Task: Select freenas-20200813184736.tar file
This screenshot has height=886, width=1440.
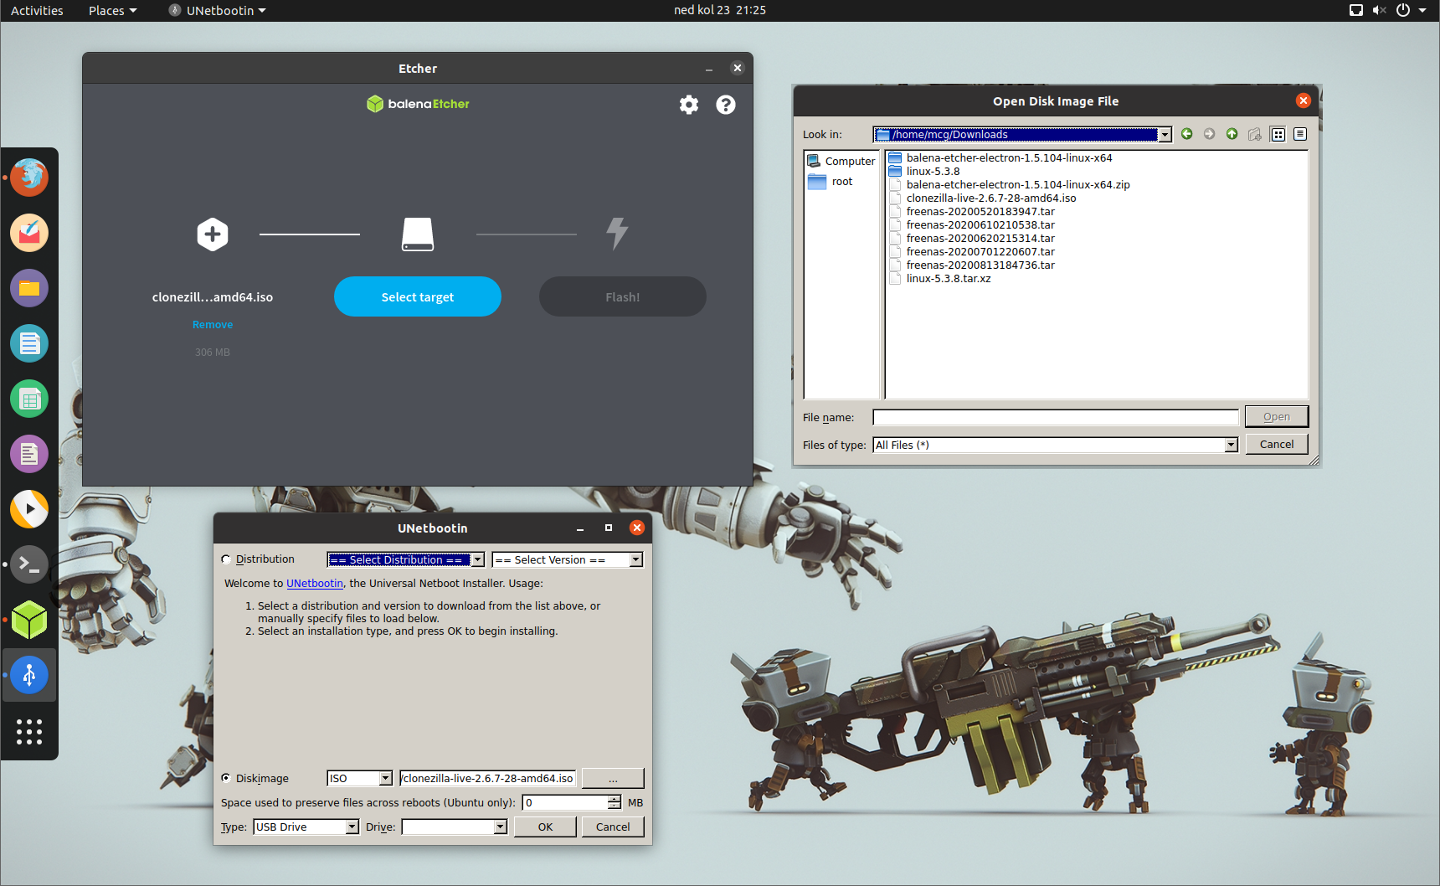Action: coord(980,265)
